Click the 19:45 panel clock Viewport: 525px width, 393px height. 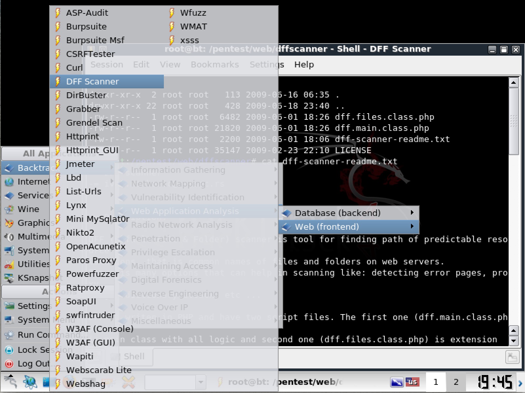pyautogui.click(x=495, y=382)
